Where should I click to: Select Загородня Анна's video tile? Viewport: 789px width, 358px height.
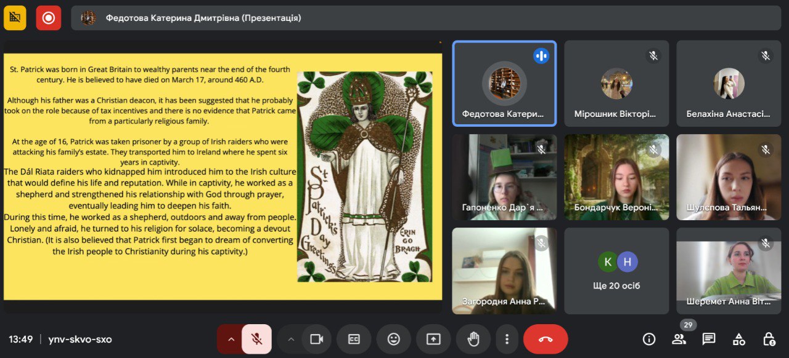tap(504, 271)
